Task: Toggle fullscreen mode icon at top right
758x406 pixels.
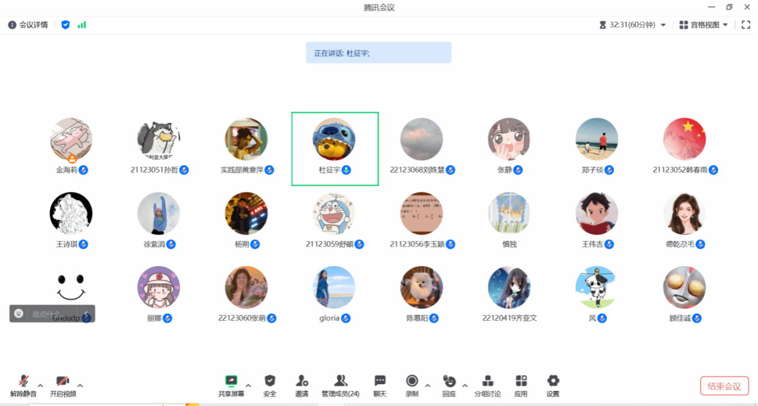Action: click(745, 25)
